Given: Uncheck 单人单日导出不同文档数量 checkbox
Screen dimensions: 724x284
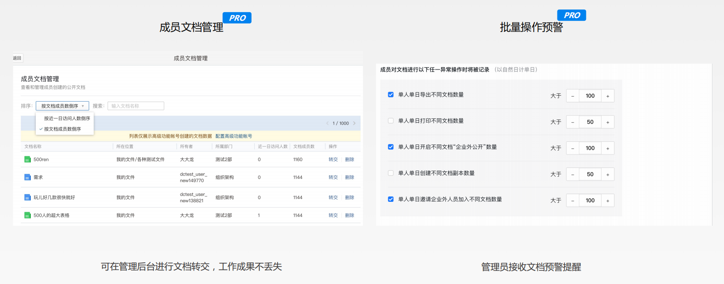Looking at the screenshot, I should coord(391,95).
